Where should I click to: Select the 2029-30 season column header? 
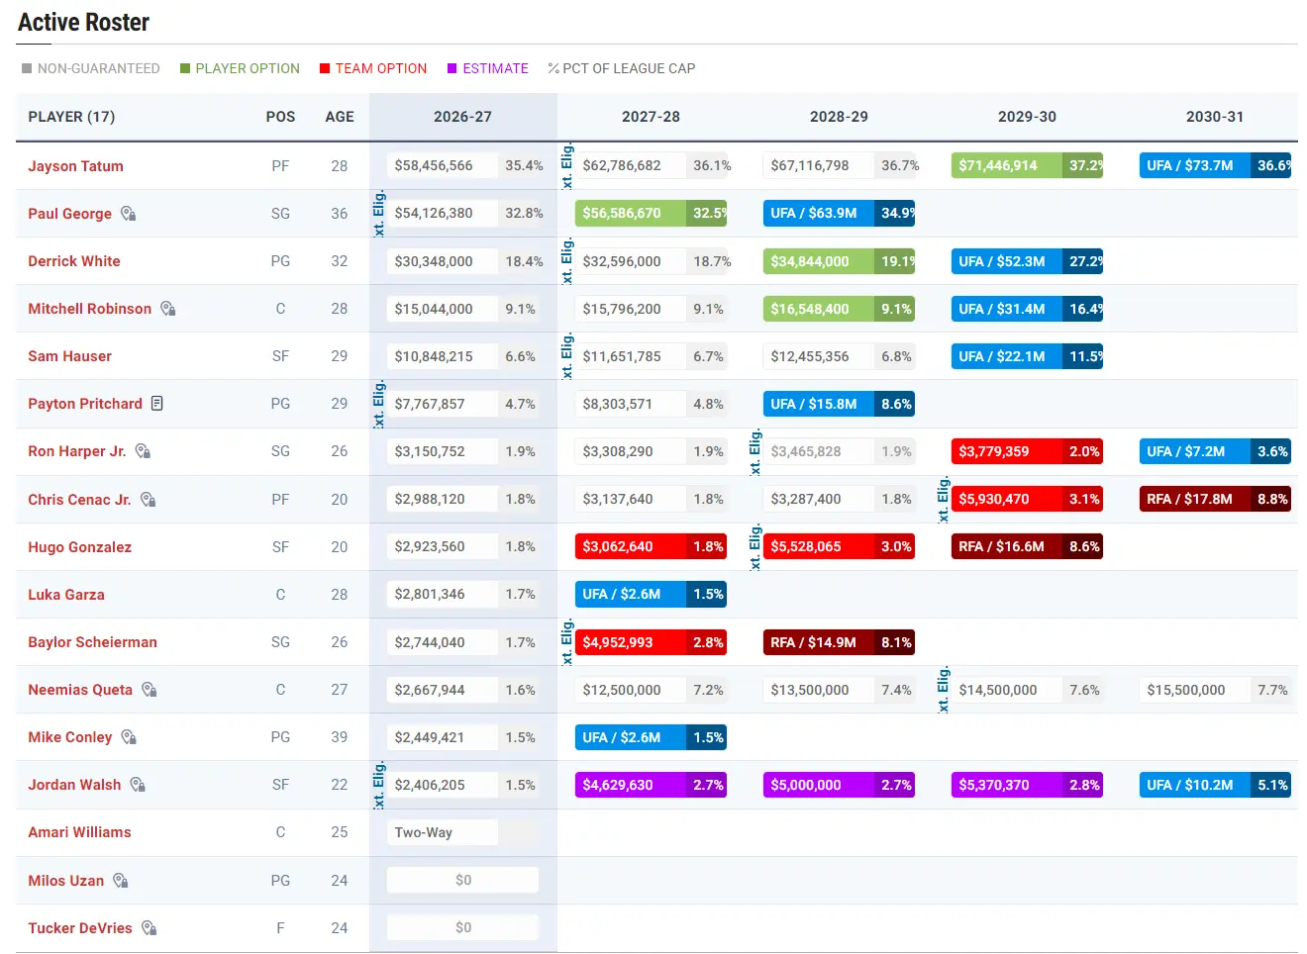click(1027, 117)
